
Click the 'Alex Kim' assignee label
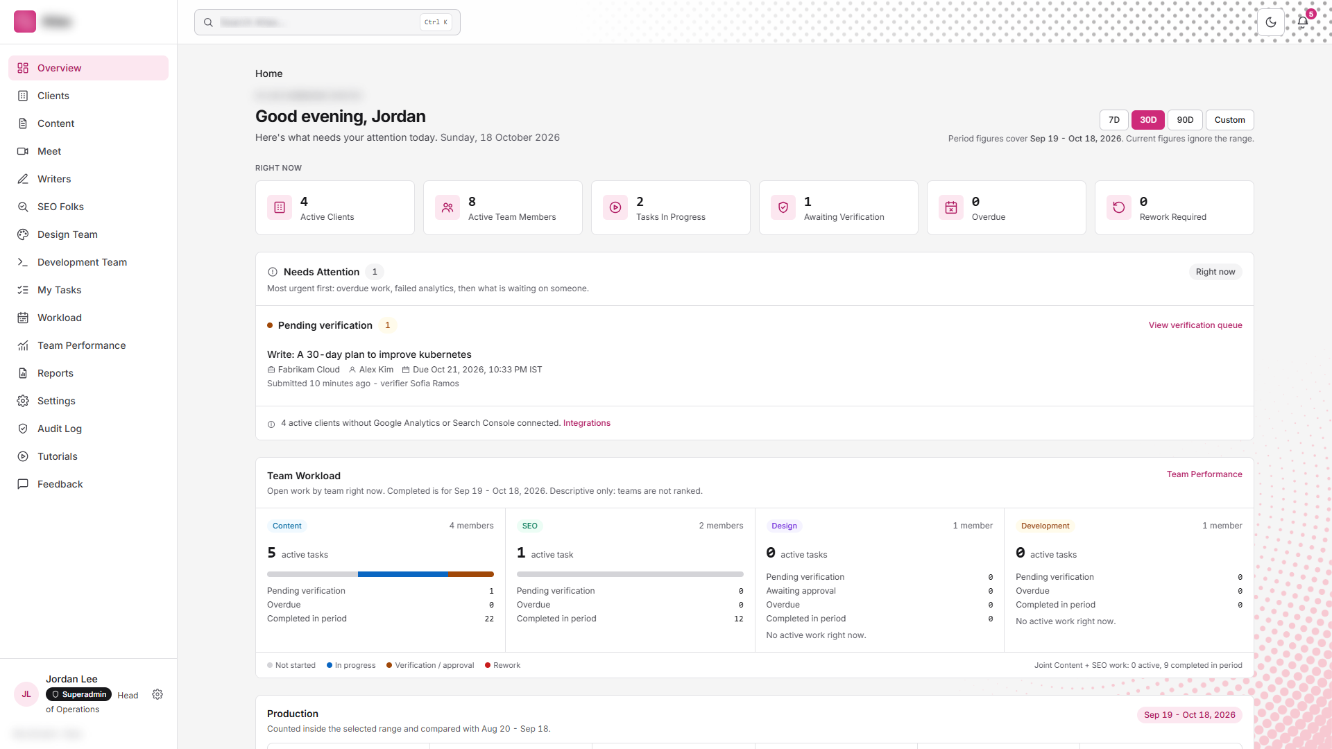pos(371,370)
